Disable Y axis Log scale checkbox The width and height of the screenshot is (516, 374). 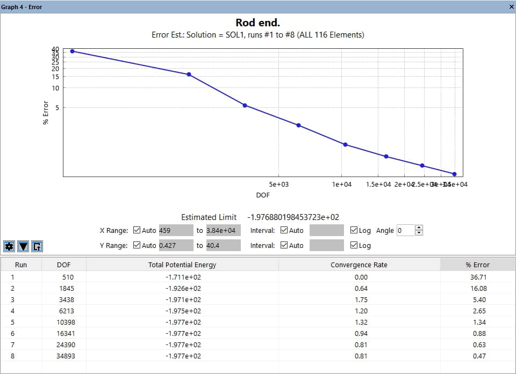tap(353, 246)
